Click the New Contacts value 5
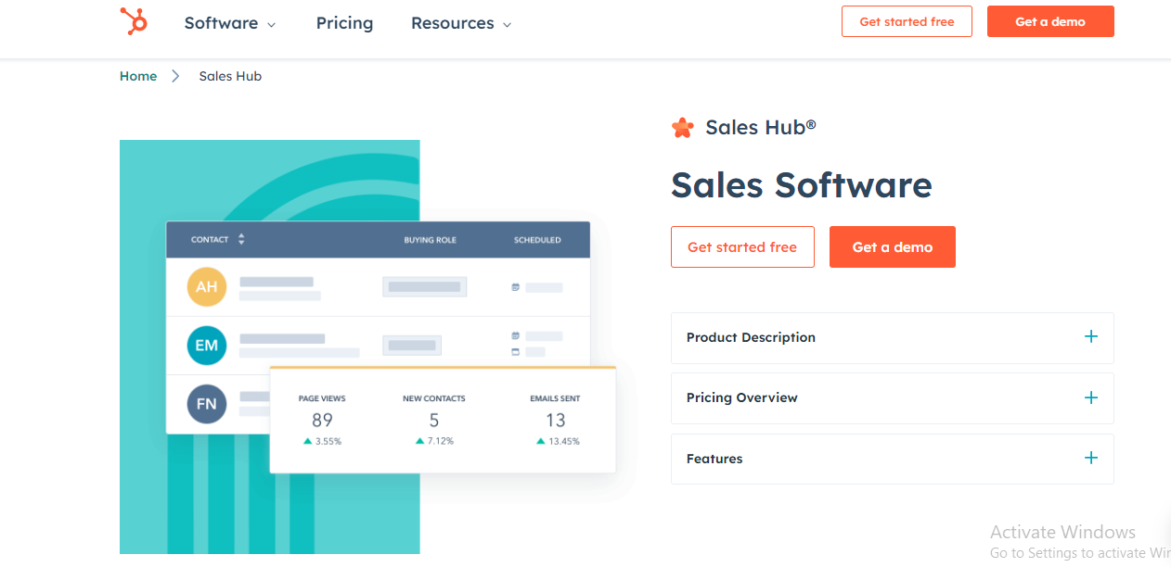The image size is (1171, 567). 434,421
